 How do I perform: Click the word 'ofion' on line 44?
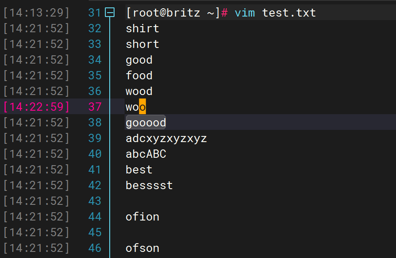[142, 217]
